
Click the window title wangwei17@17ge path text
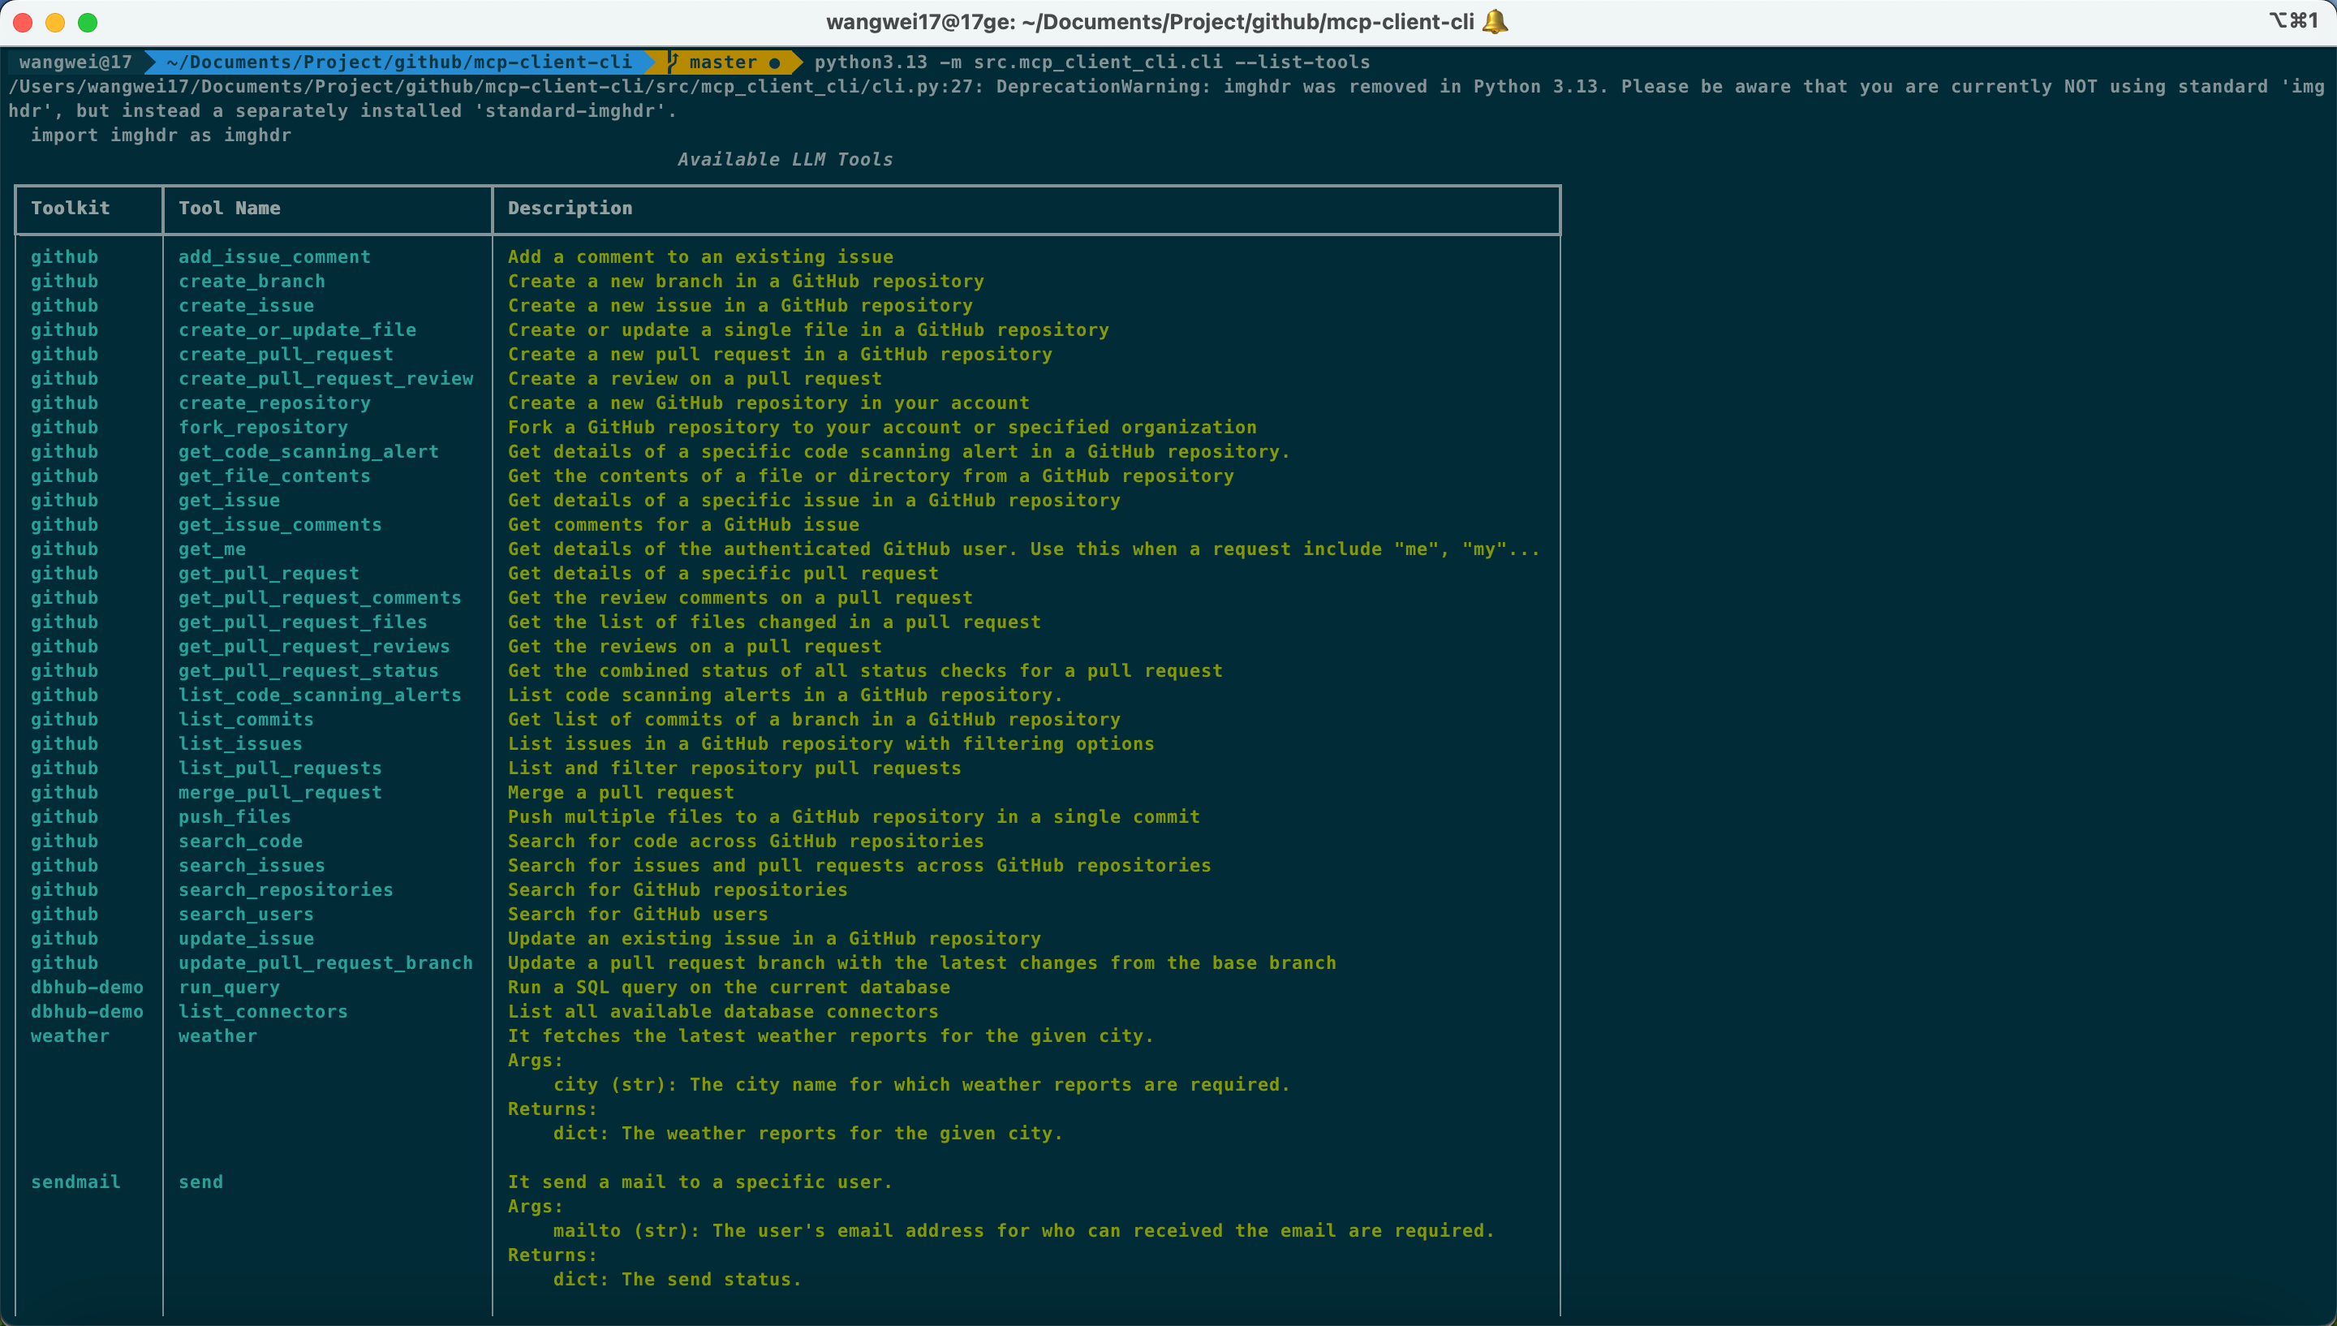coord(1150,22)
